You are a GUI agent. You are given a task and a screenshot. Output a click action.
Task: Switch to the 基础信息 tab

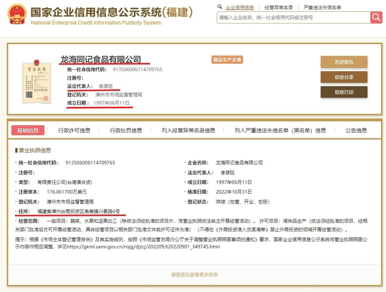[28, 130]
